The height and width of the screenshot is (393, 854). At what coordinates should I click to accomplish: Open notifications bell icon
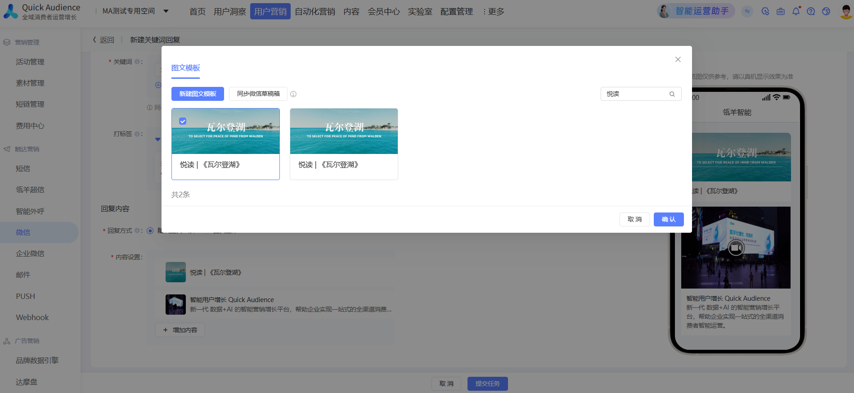pos(796,11)
